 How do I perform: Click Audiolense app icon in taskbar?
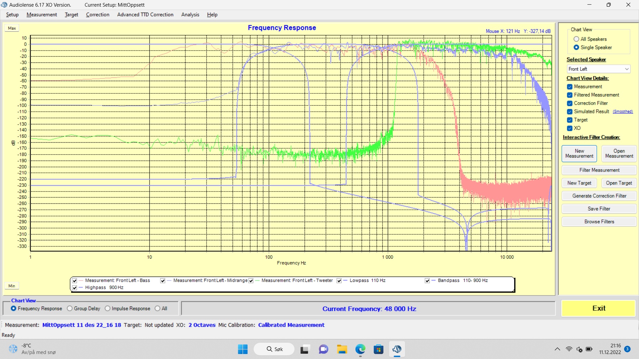coord(397,349)
